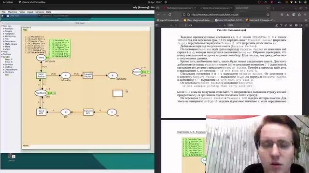Expand the Help node in CPN sidebar
The height and width of the screenshot is (173, 309).
point(2,51)
